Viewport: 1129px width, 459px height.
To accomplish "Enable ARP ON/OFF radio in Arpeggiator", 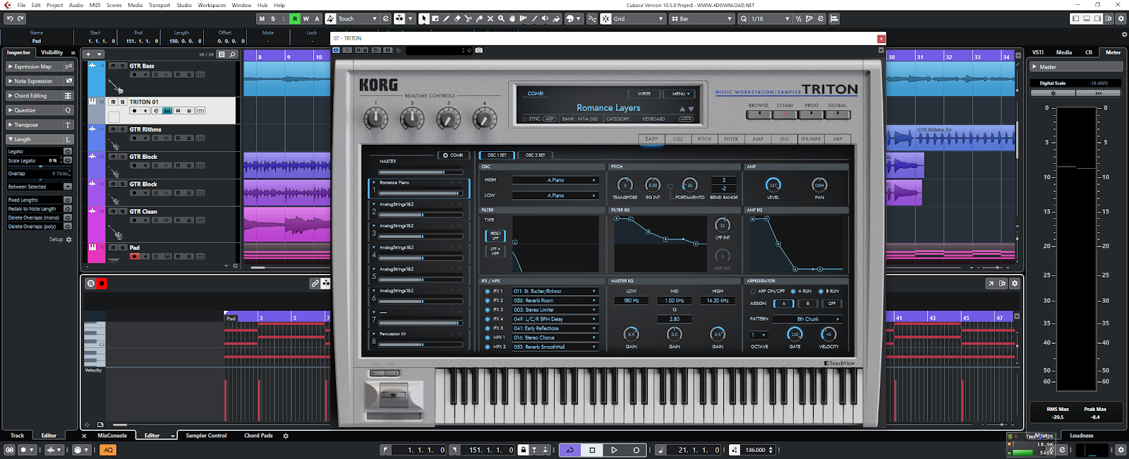I will pyautogui.click(x=753, y=291).
